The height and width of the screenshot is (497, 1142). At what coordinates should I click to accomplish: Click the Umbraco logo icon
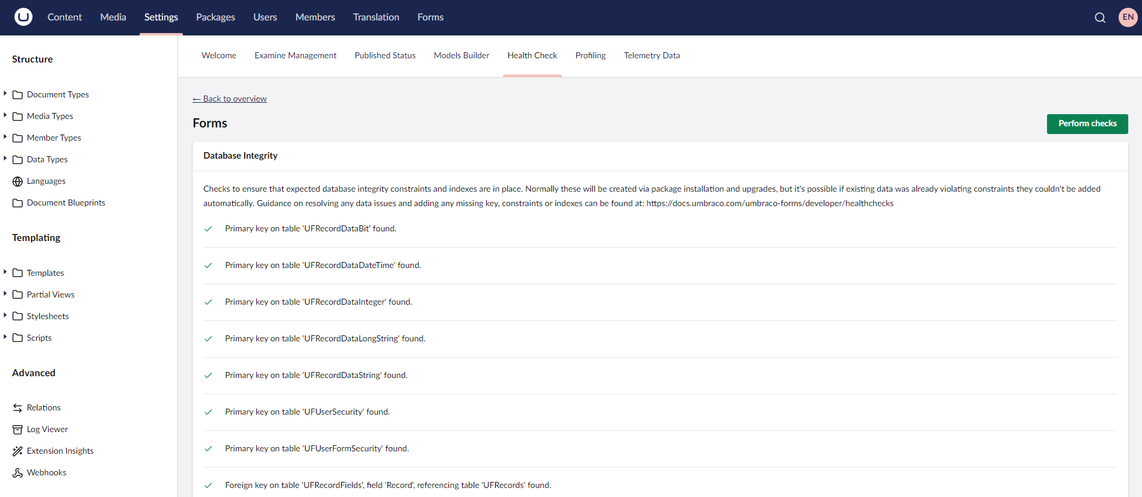pyautogui.click(x=23, y=17)
